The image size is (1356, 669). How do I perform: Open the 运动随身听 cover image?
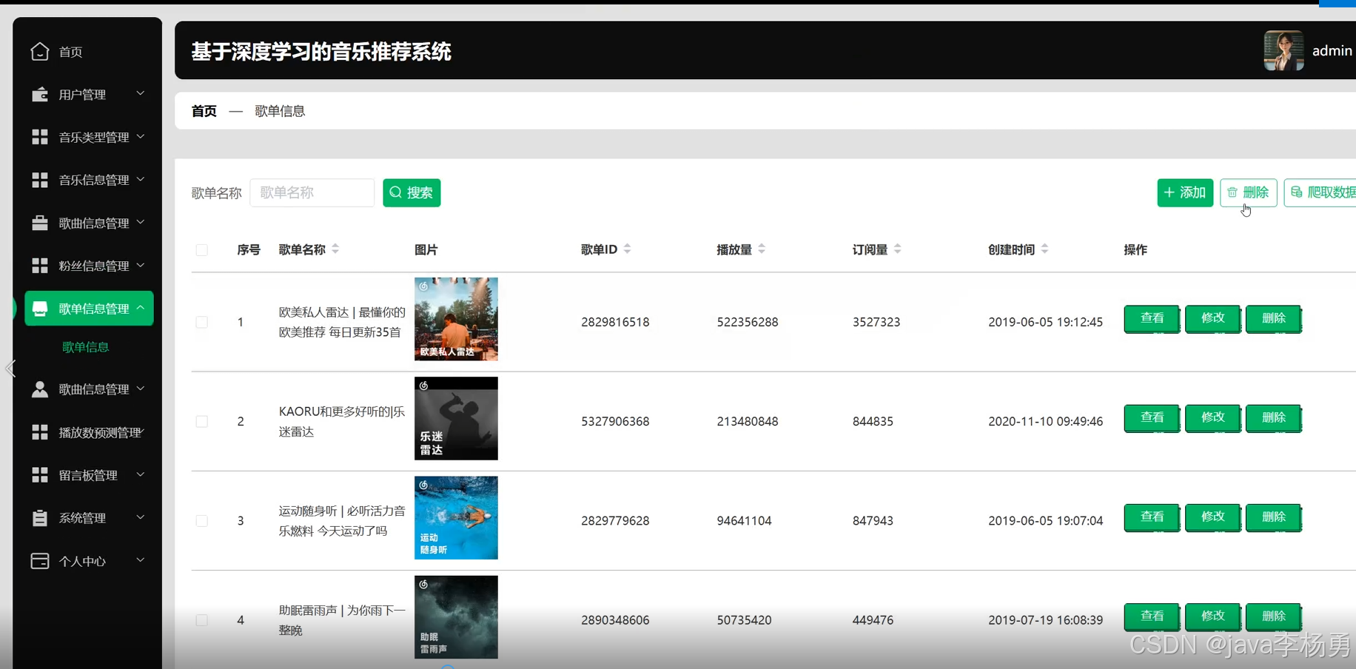pos(456,517)
